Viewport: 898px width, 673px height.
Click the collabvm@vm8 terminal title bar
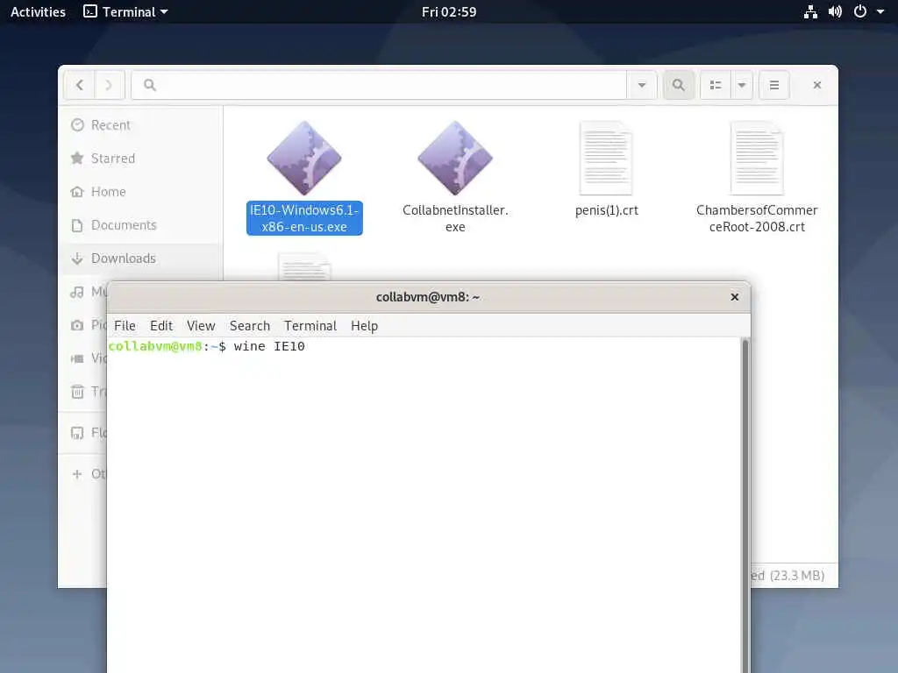point(428,297)
